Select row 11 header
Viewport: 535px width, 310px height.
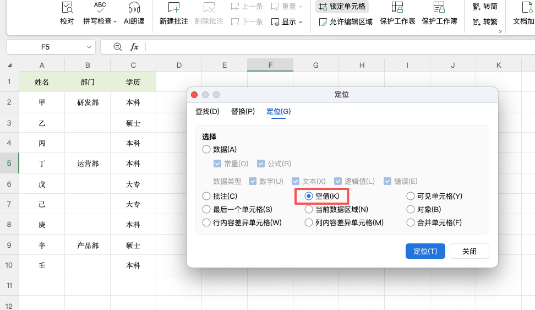click(x=9, y=285)
